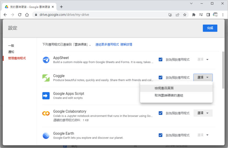
Task: Open the 連結更多應用程式 link
Action: point(107,45)
